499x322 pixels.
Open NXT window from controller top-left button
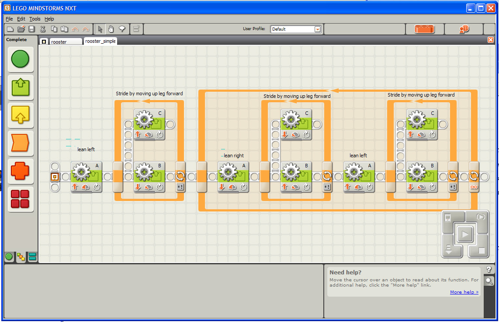point(448,218)
